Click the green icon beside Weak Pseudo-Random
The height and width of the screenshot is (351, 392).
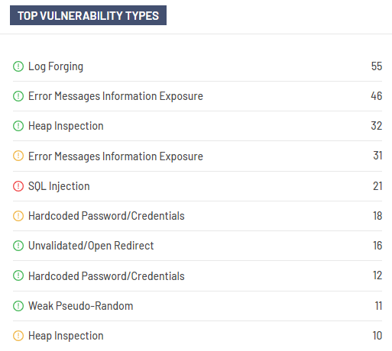click(18, 306)
